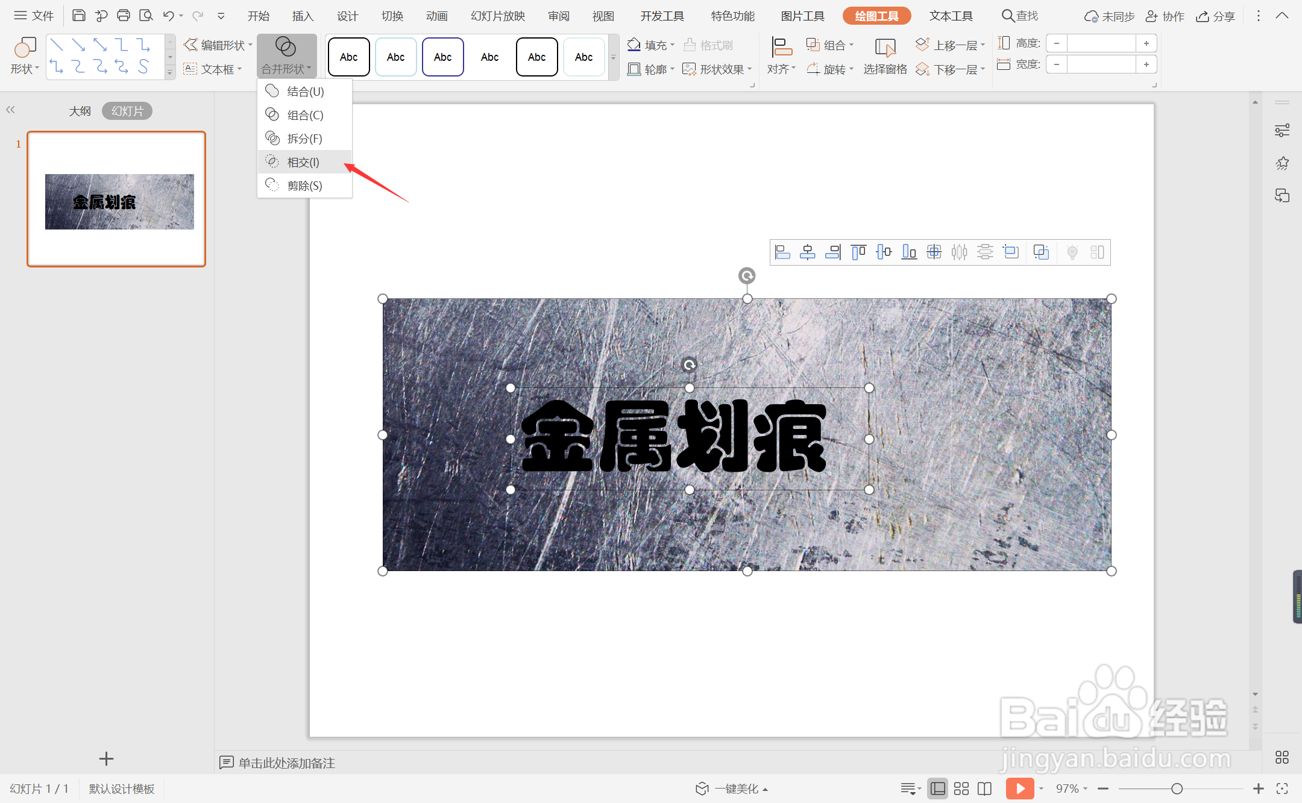1302x803 pixels.
Task: Click align horizontal center icon in floating toolbar
Action: pos(808,252)
